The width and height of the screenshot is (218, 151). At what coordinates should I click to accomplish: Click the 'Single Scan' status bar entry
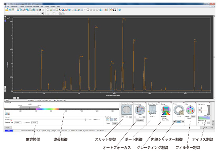[56, 131]
